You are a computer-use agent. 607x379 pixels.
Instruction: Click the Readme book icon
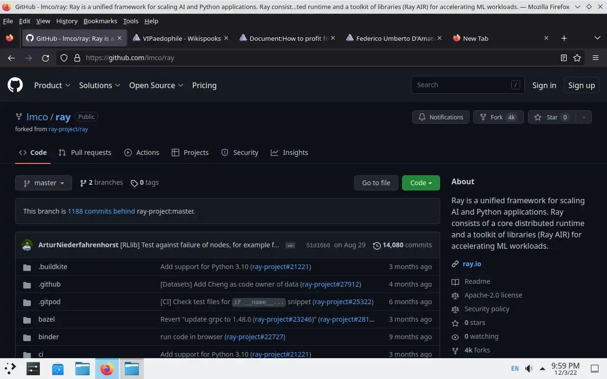click(x=455, y=281)
